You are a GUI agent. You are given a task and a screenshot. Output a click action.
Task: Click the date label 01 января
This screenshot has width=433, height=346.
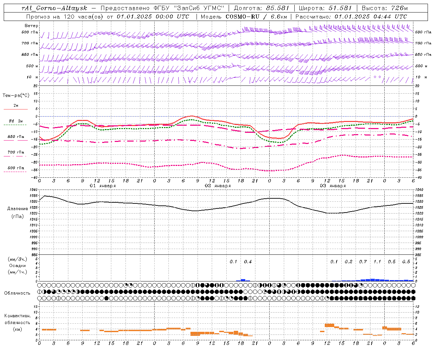point(102,186)
